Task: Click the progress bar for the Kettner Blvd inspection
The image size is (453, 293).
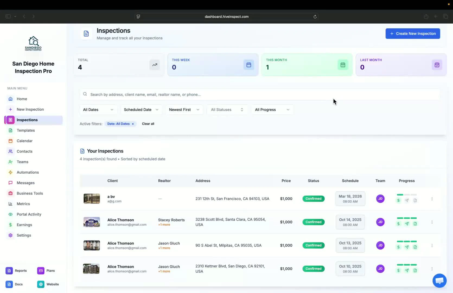Action: click(x=407, y=265)
